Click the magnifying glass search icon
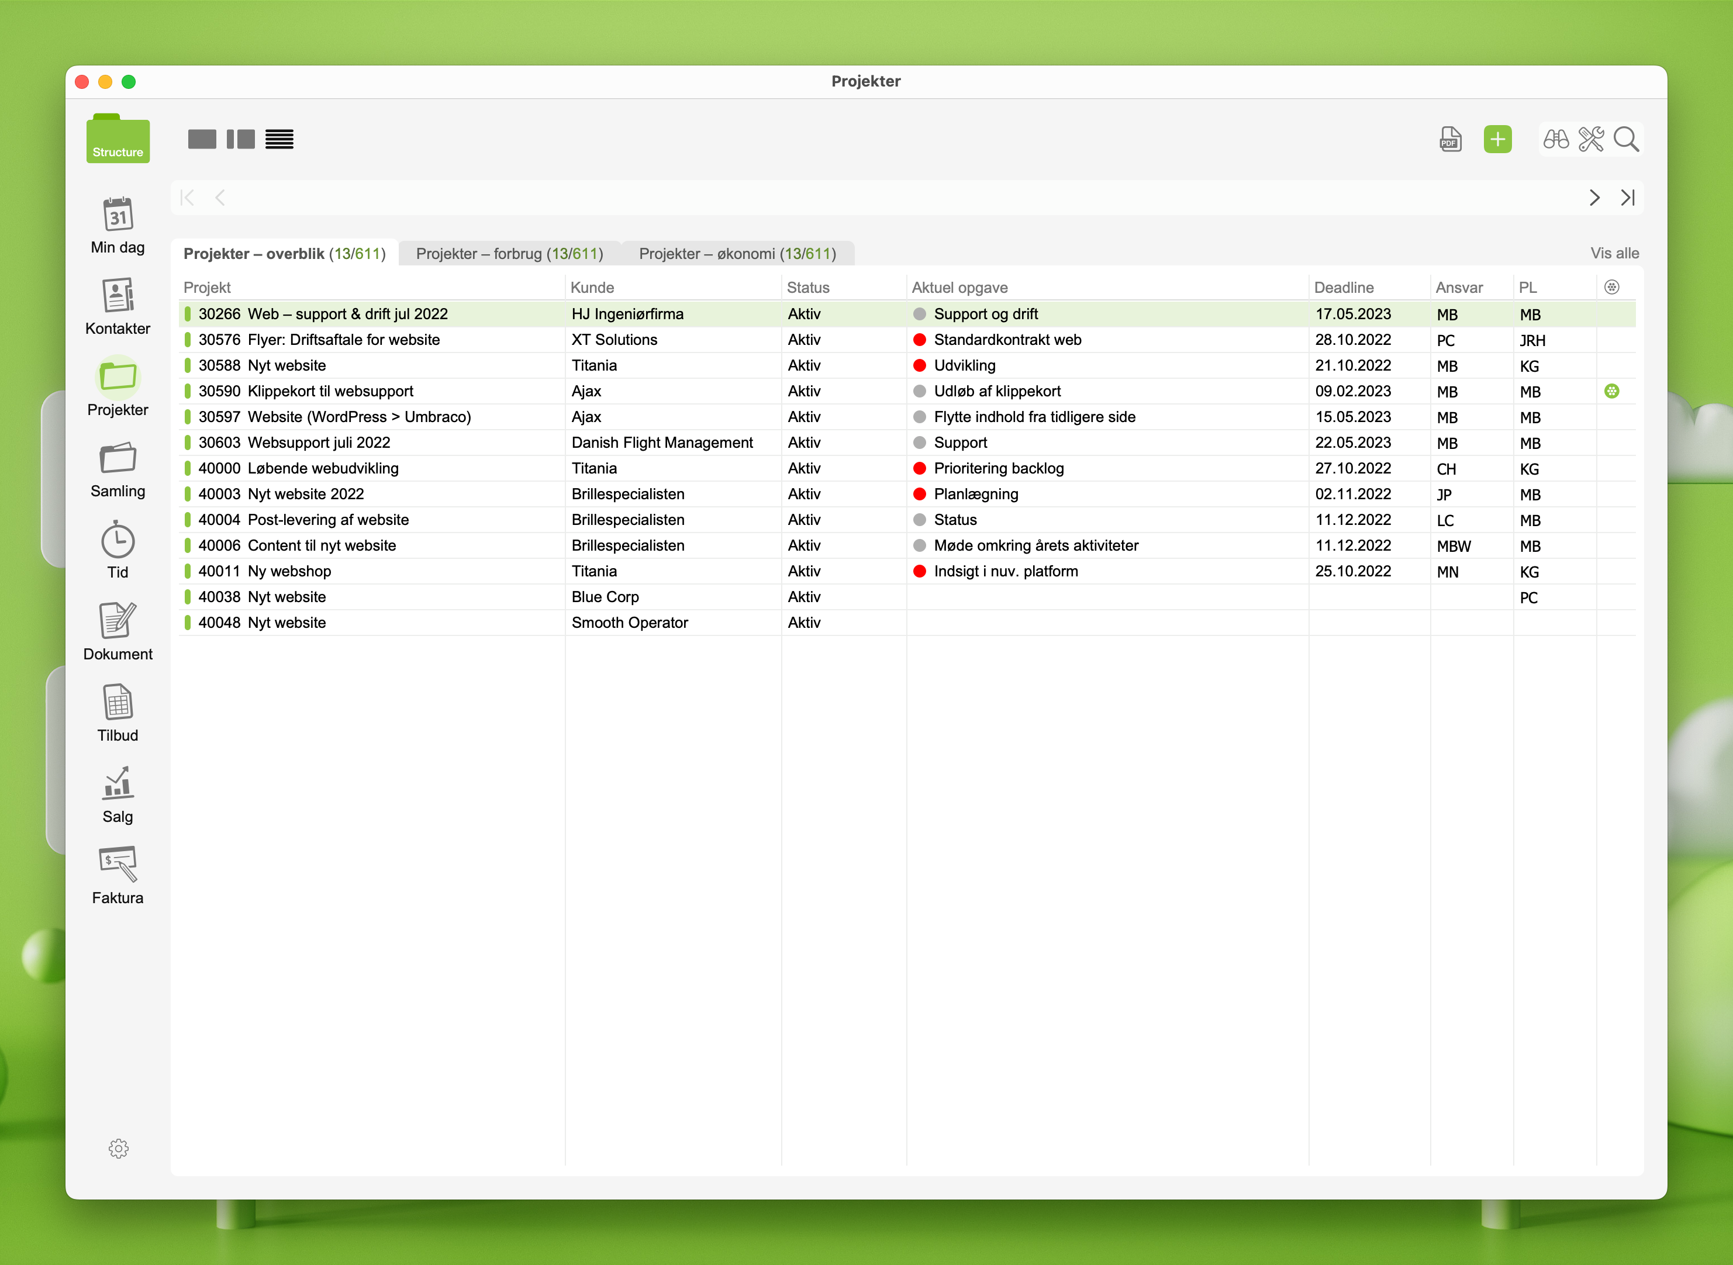Image resolution: width=1733 pixels, height=1265 pixels. 1626,139
